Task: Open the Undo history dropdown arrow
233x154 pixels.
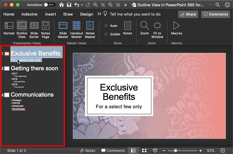Action: point(82,5)
